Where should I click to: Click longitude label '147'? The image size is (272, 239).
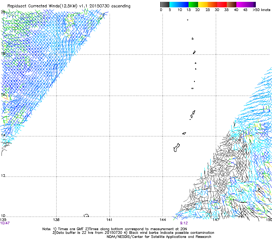pos(216,220)
